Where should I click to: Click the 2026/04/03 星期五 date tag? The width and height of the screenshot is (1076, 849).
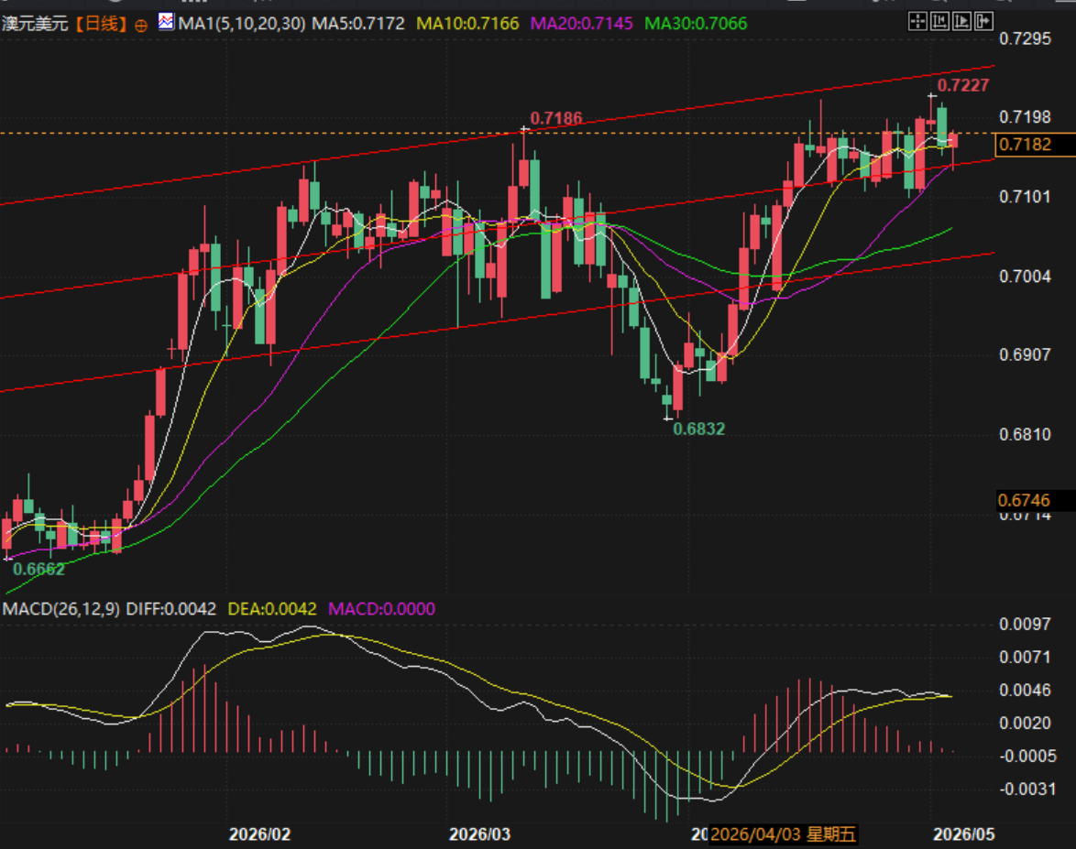click(x=783, y=834)
